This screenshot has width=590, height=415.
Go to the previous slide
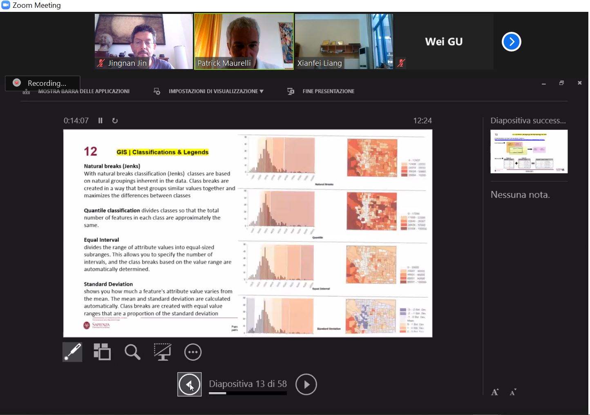pyautogui.click(x=189, y=384)
